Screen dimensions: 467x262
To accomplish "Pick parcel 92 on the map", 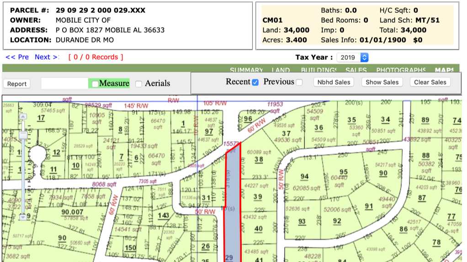I will click(x=337, y=221).
